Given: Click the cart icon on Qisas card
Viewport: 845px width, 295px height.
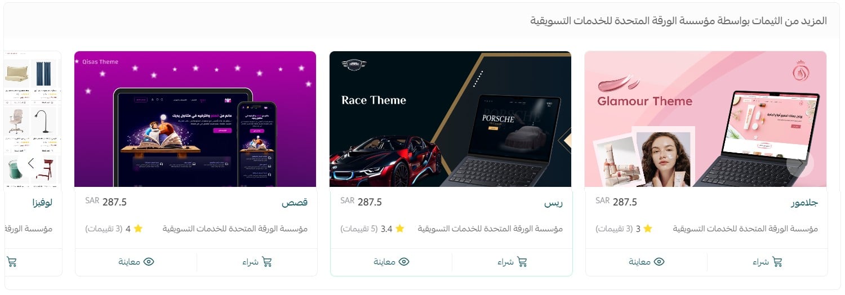Looking at the screenshot, I should (x=266, y=262).
